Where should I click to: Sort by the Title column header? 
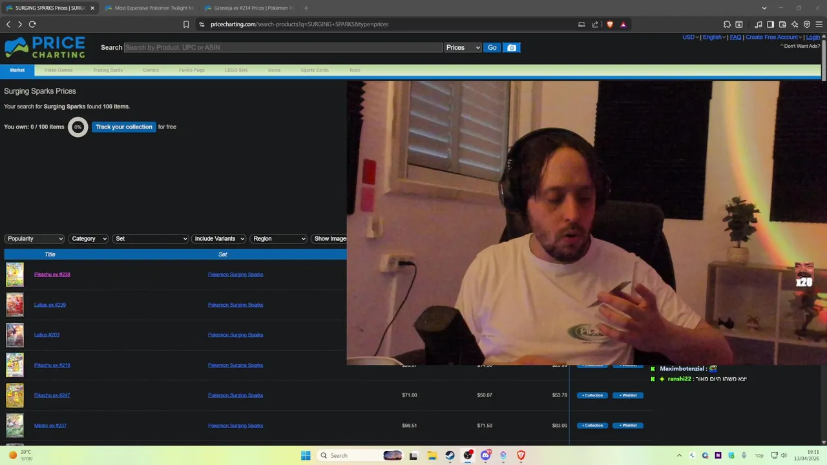coord(50,254)
